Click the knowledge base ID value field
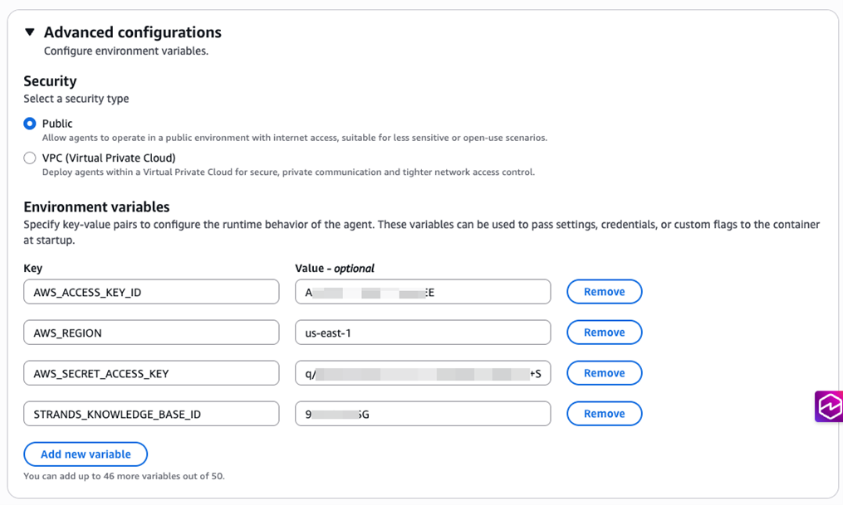843x505 pixels. (422, 414)
